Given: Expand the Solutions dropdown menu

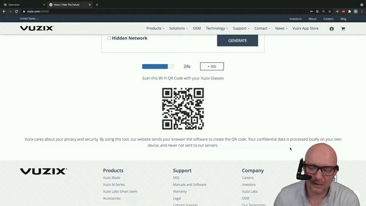Looking at the screenshot, I should 178,28.
